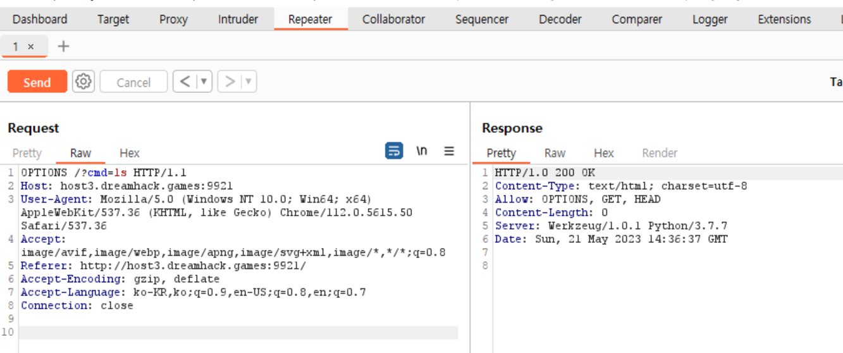843x353 pixels.
Task: Switch Response view to Raw
Action: 555,153
